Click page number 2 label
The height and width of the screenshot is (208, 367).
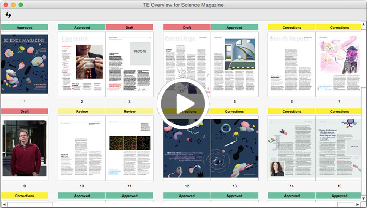tap(82, 102)
